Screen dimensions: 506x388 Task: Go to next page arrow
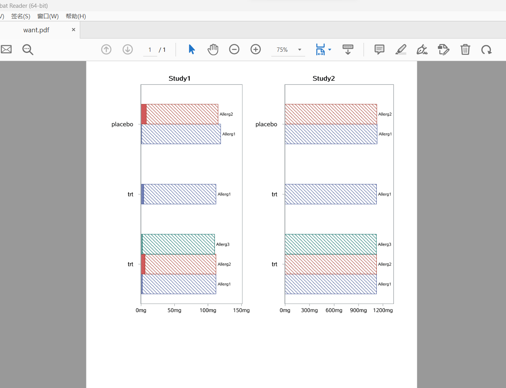click(128, 49)
